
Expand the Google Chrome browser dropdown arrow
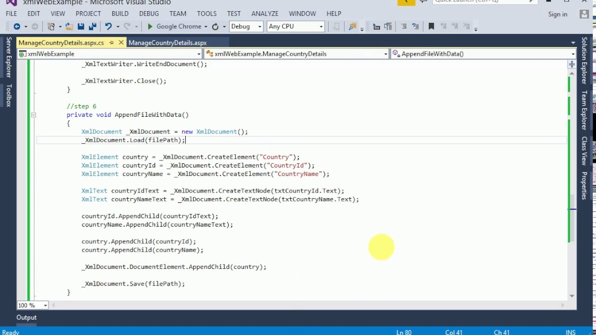point(206,27)
